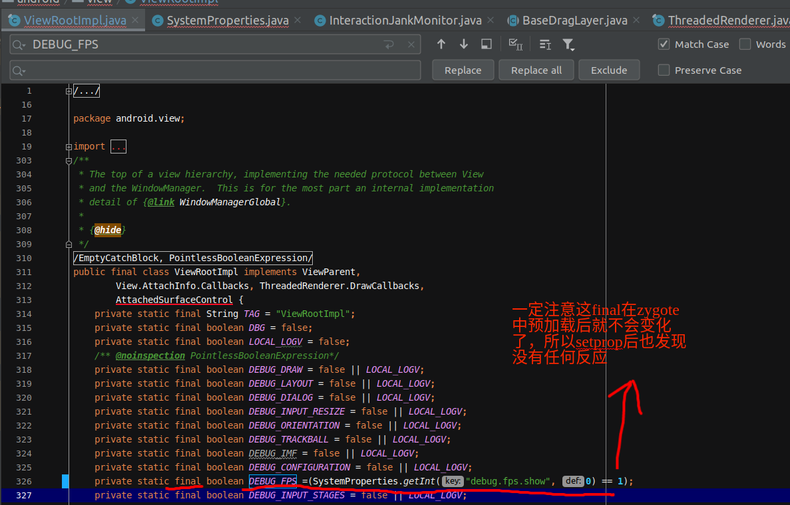Enable the Words checkbox
Viewport: 790px width, 505px height.
point(745,45)
